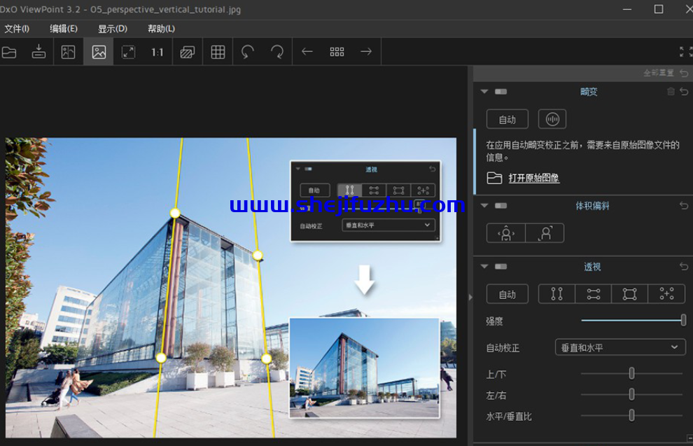693x446 pixels.
Task: Open the 编辑 menu
Action: click(x=64, y=29)
